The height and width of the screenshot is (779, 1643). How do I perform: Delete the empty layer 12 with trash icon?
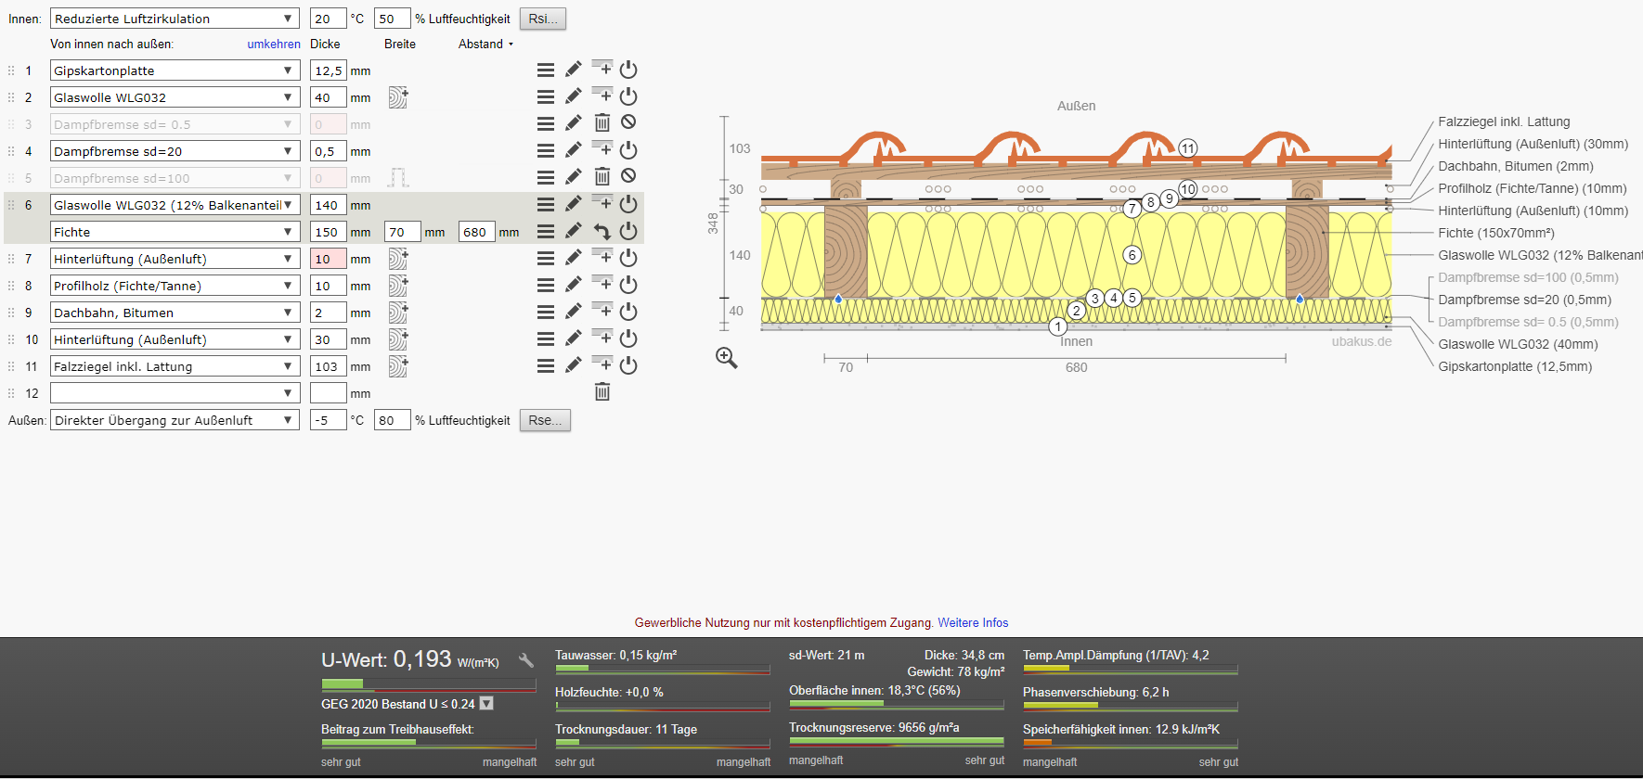coord(602,392)
